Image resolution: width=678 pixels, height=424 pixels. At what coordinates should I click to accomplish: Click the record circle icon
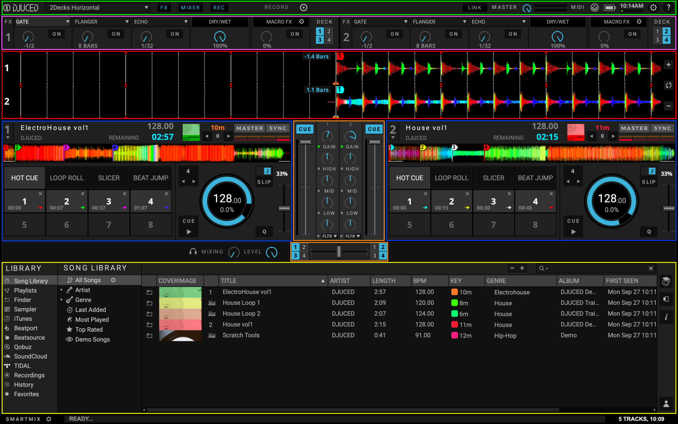point(304,7)
